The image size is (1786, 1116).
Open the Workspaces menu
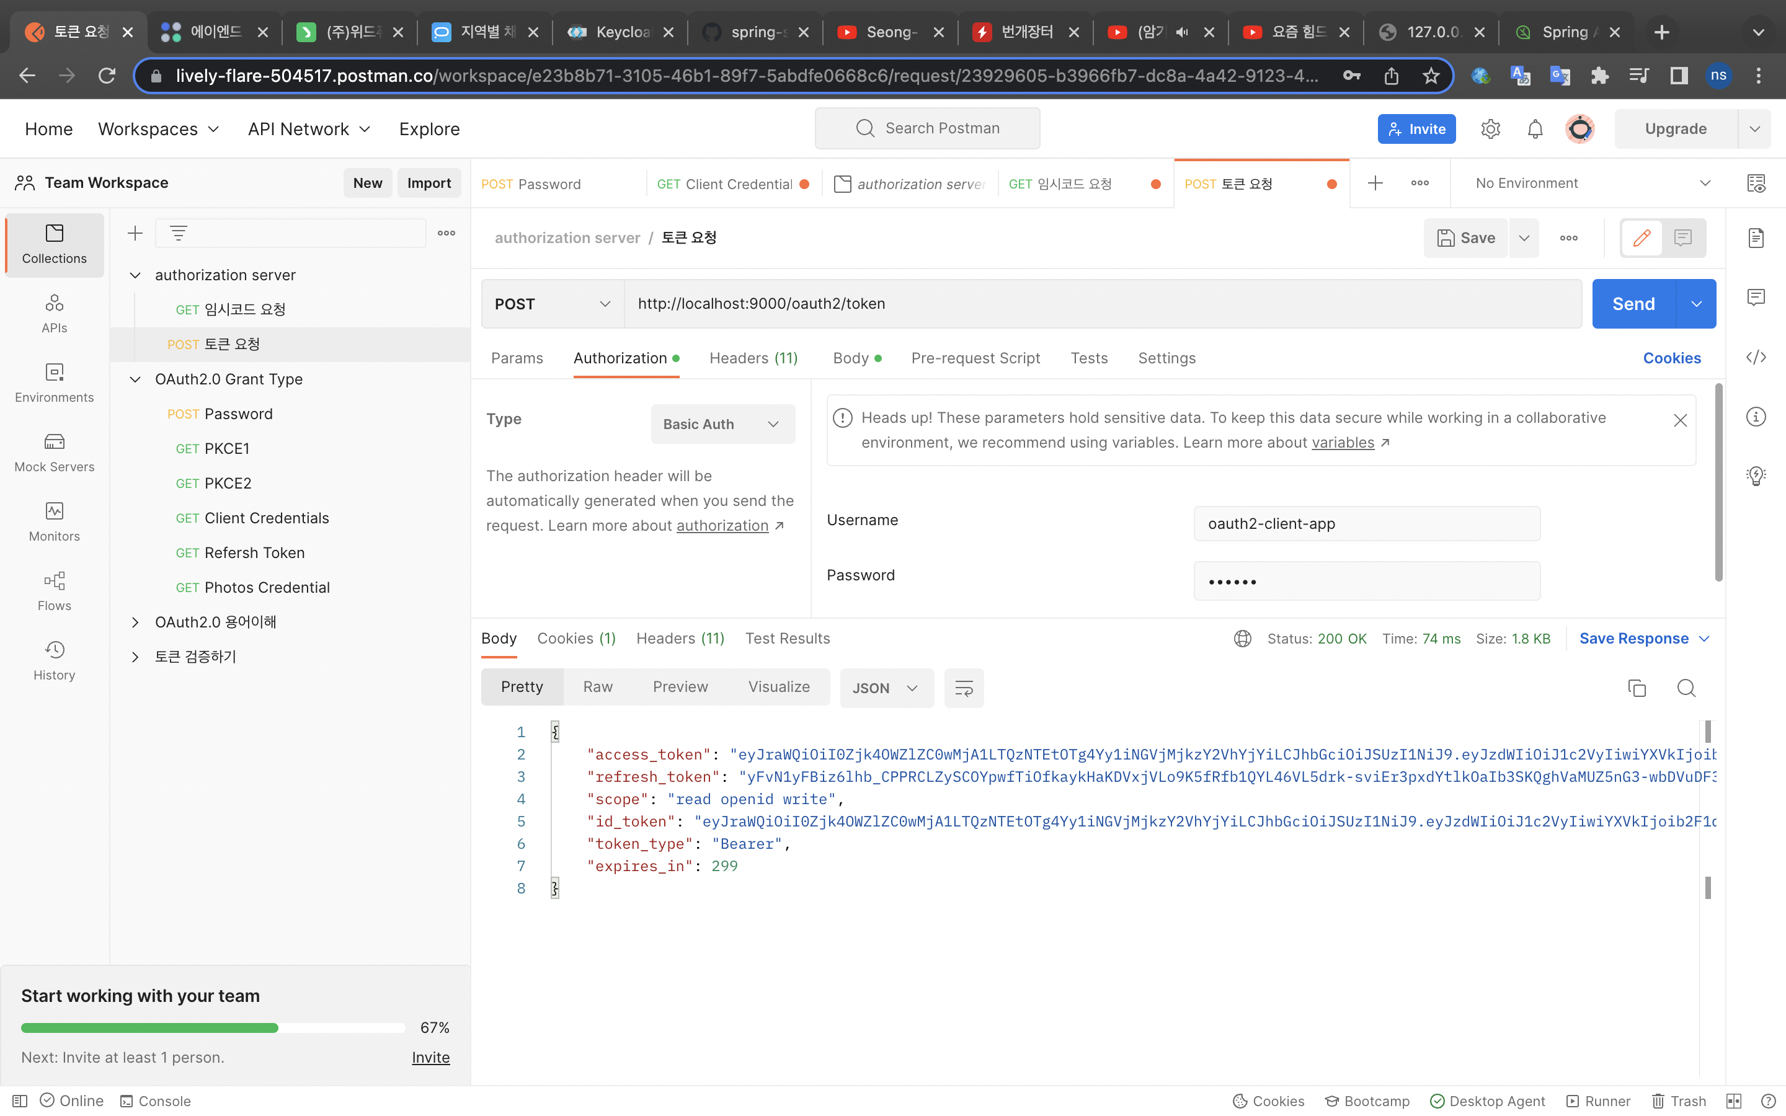click(x=159, y=128)
